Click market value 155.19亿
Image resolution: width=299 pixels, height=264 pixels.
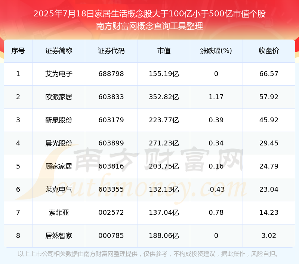click(x=164, y=74)
